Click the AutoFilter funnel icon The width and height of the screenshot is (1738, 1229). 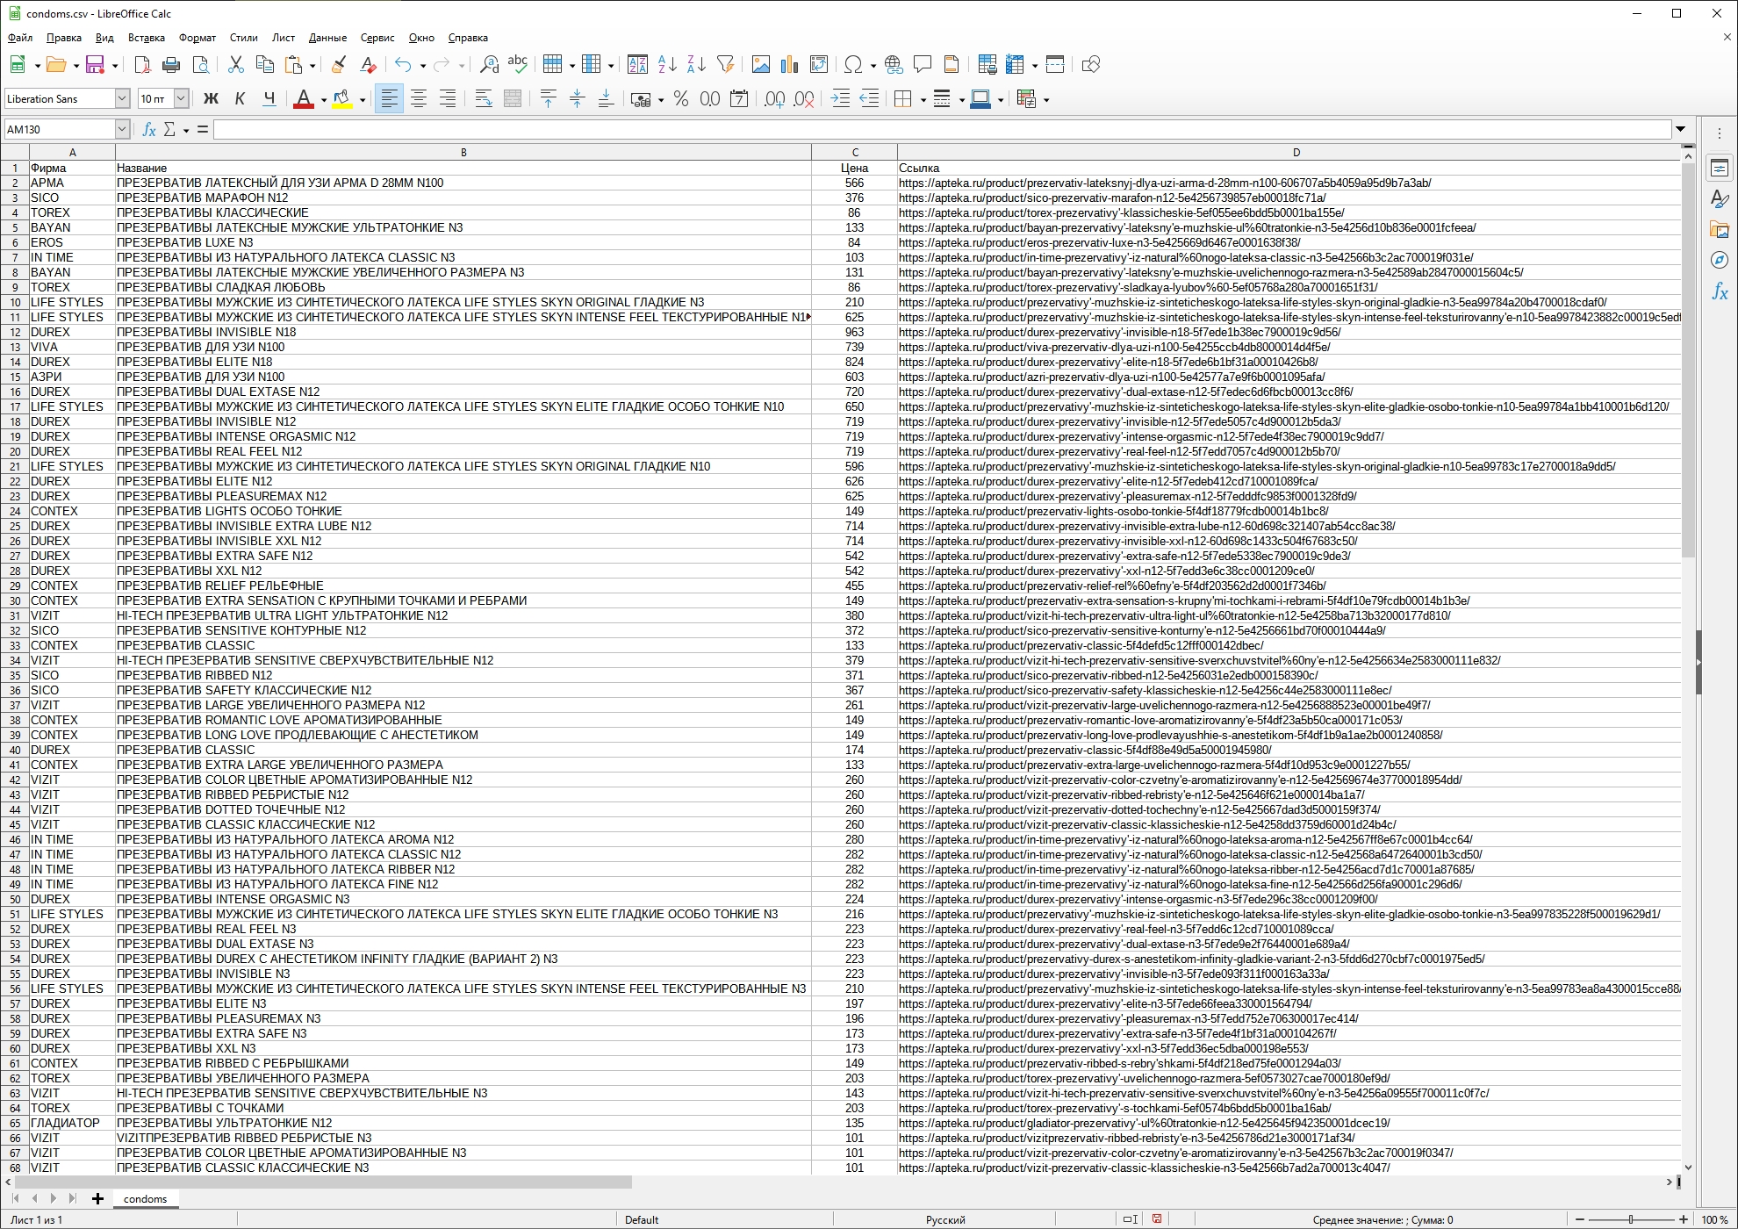725,64
